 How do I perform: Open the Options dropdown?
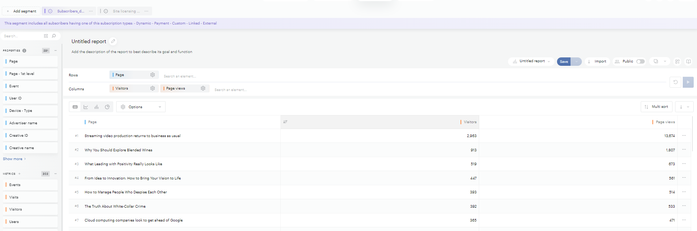click(x=141, y=107)
